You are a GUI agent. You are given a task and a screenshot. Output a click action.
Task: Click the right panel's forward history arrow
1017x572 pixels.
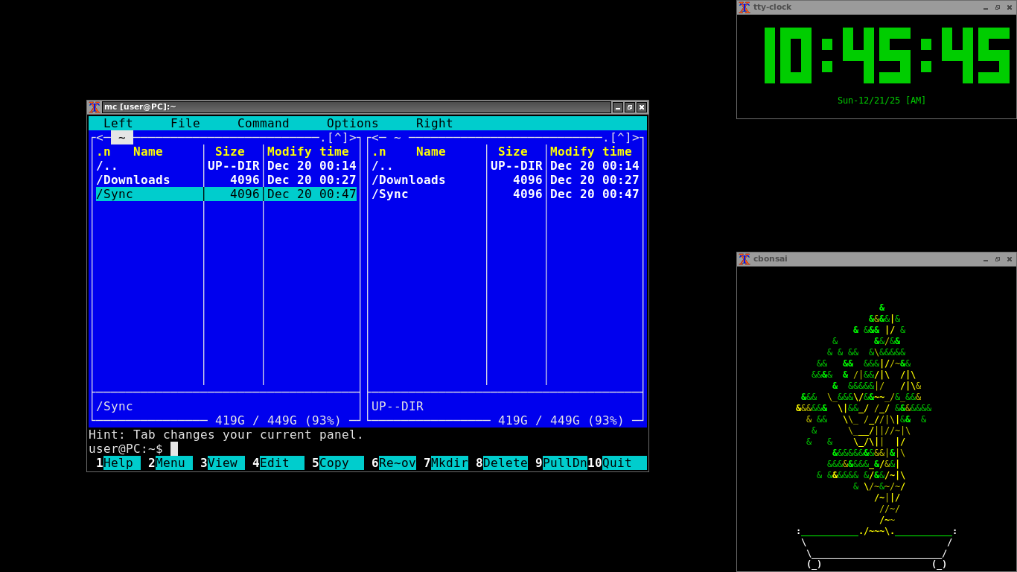[636, 137]
